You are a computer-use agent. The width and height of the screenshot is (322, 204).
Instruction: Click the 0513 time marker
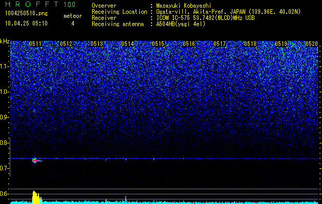(97, 44)
